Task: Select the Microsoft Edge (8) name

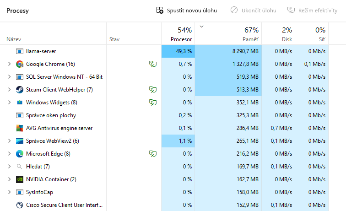Action: (48, 154)
